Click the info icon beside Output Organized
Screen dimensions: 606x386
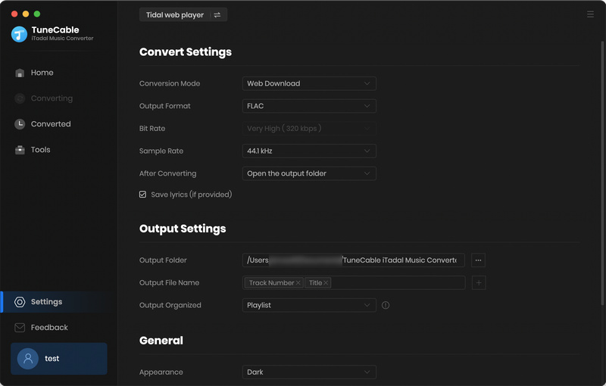[x=386, y=305]
